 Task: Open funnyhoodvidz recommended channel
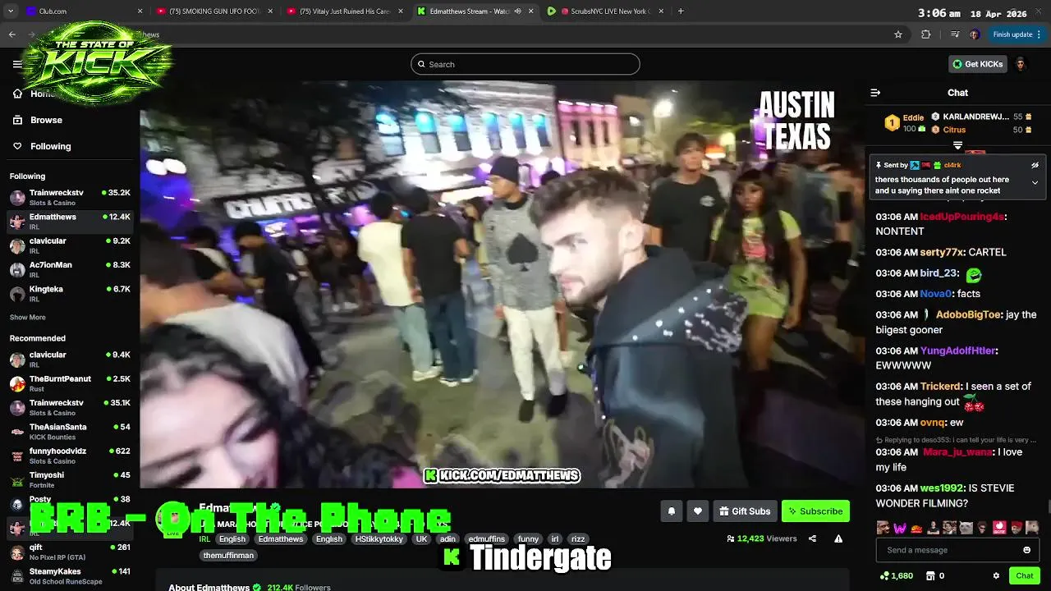point(70,456)
